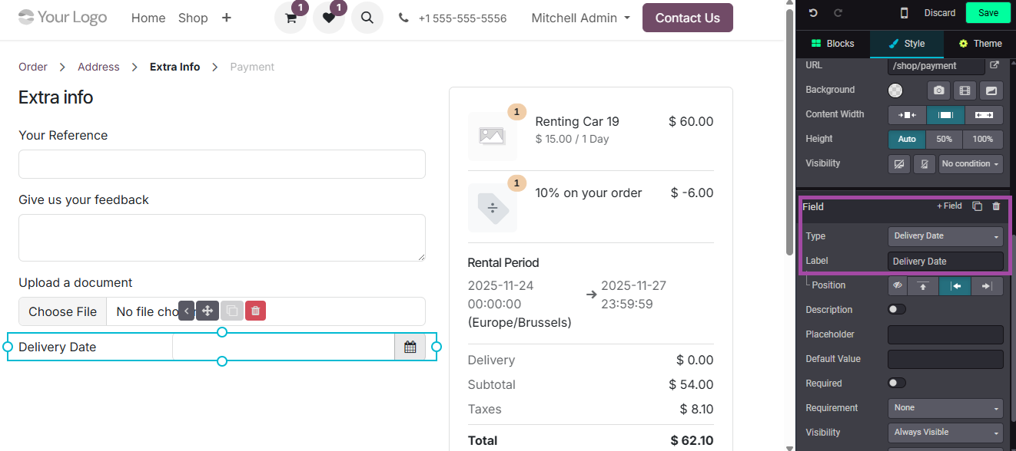The image size is (1016, 451).
Task: Click the green Save button
Action: 988,13
